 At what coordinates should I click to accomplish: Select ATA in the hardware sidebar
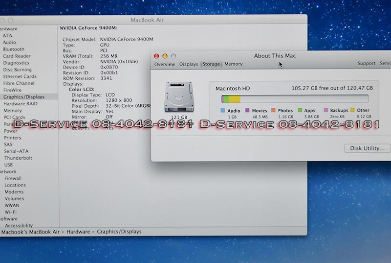click(7, 35)
